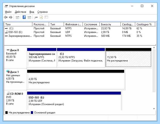Click the 23,92 ГБ capacity cell
Image resolution: width=160 pixels, height=124 pixels.
106,29
